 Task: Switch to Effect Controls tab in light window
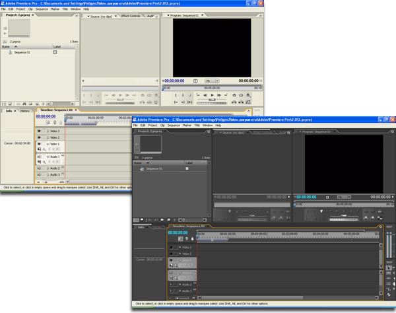(132, 15)
